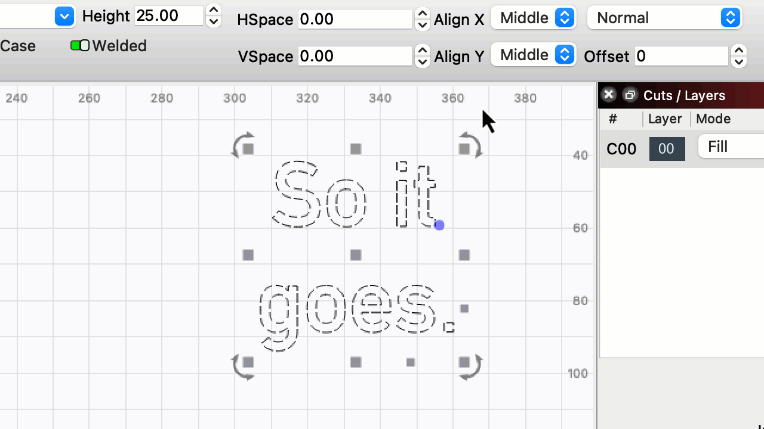The height and width of the screenshot is (429, 764).
Task: Click the HSpace down stepper arrow
Action: [x=422, y=25]
